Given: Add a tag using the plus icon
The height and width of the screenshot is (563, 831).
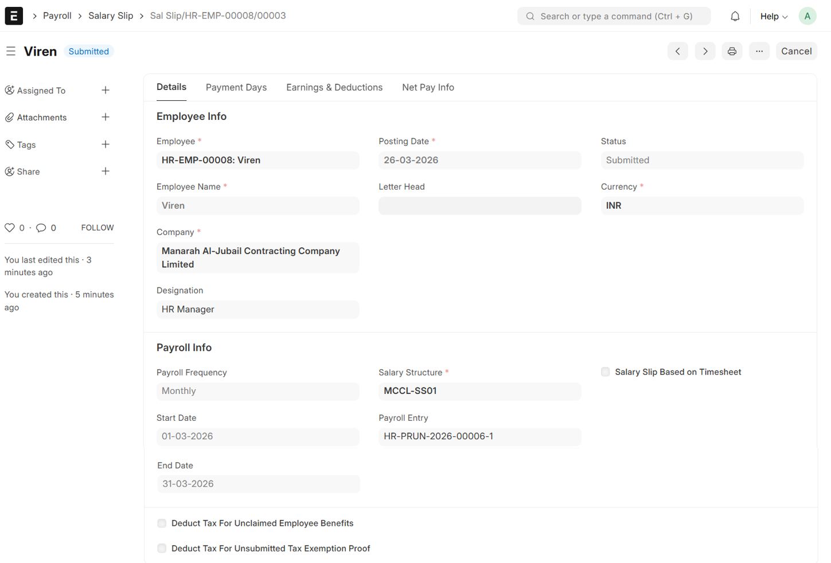Looking at the screenshot, I should tap(106, 144).
